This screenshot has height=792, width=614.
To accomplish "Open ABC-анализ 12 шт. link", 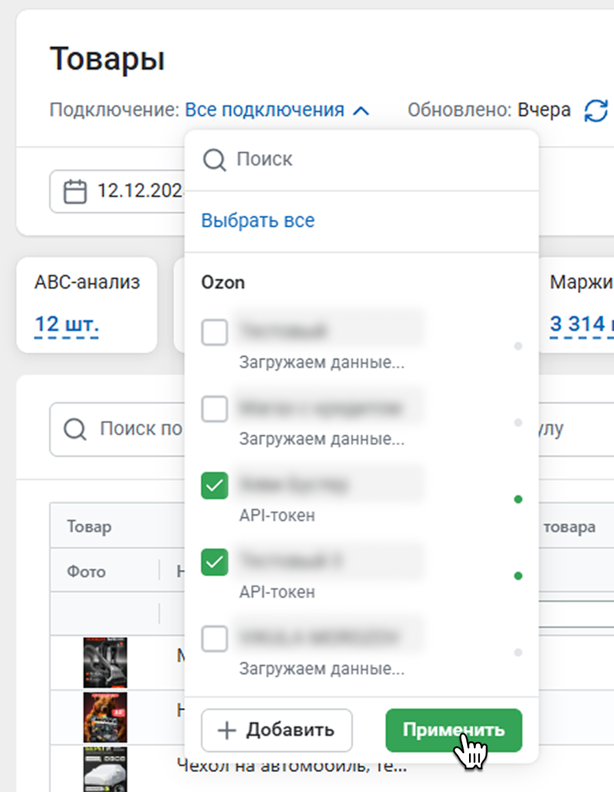I will (x=66, y=323).
